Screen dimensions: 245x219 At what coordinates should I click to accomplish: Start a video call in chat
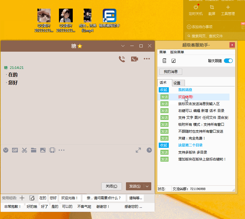[x=134, y=59]
